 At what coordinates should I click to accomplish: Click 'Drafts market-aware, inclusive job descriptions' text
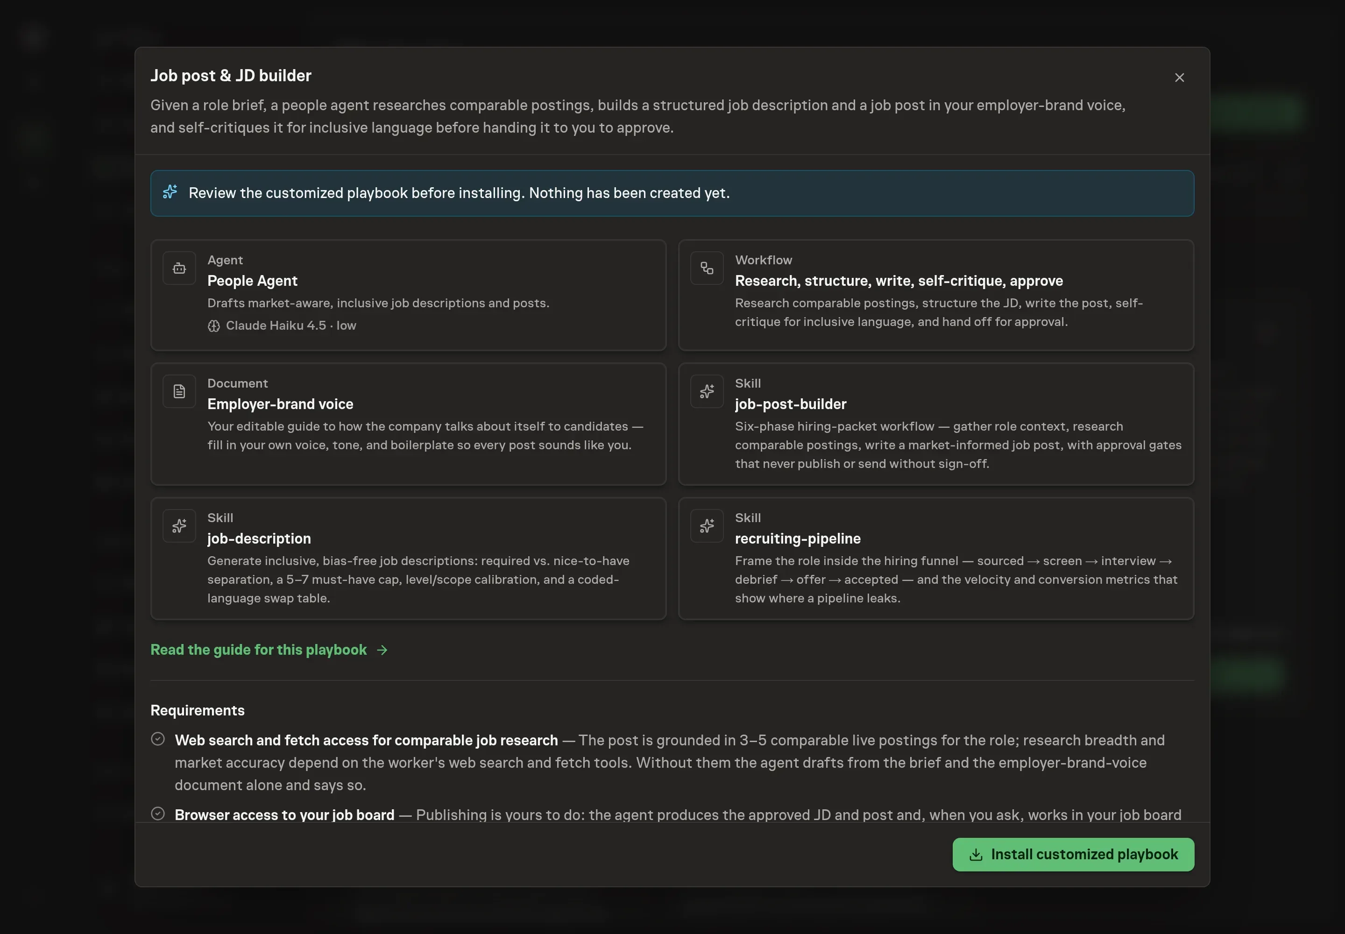pyautogui.click(x=378, y=303)
